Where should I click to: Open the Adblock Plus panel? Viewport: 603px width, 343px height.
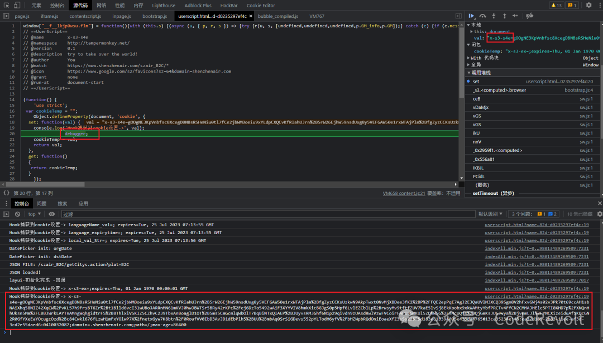coord(198,6)
